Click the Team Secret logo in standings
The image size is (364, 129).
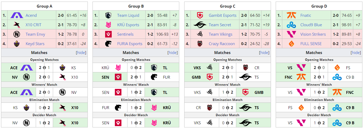(200, 25)
